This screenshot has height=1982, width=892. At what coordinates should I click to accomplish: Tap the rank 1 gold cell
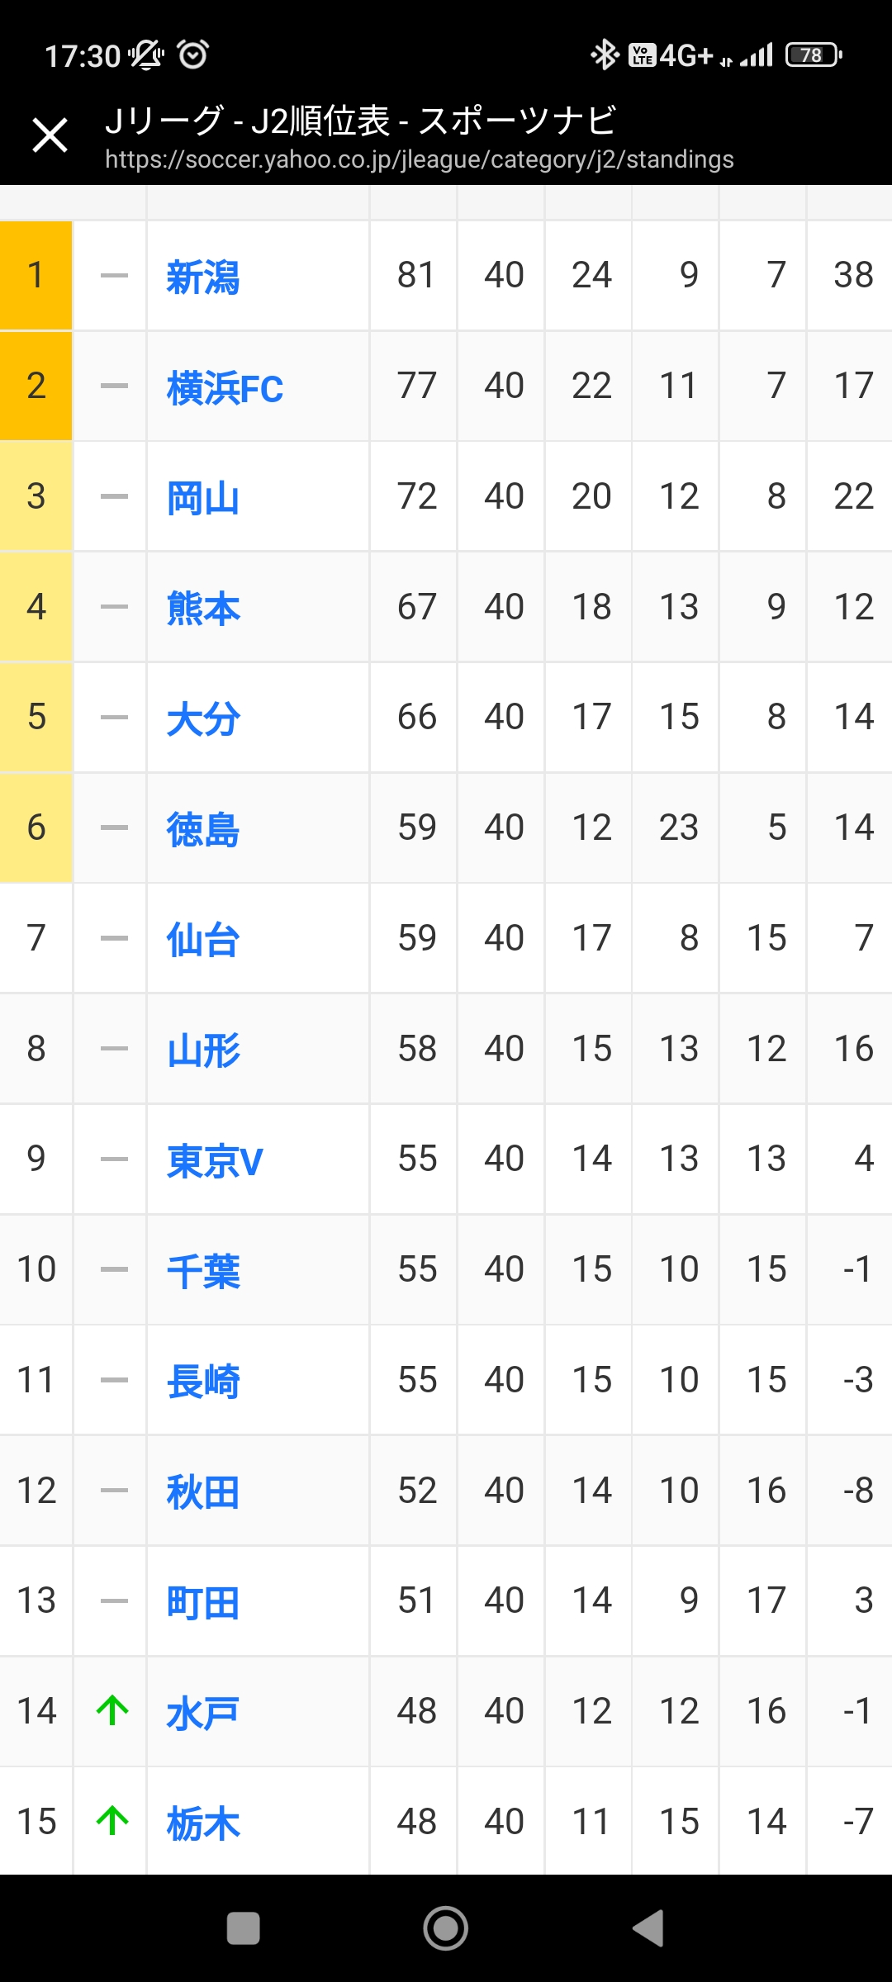pos(36,275)
